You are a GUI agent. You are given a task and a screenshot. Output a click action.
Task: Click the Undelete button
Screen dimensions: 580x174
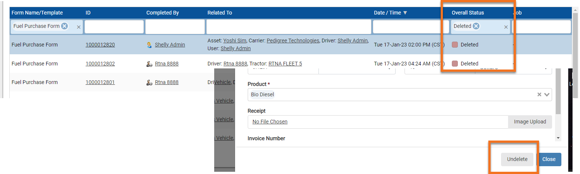[517, 159]
